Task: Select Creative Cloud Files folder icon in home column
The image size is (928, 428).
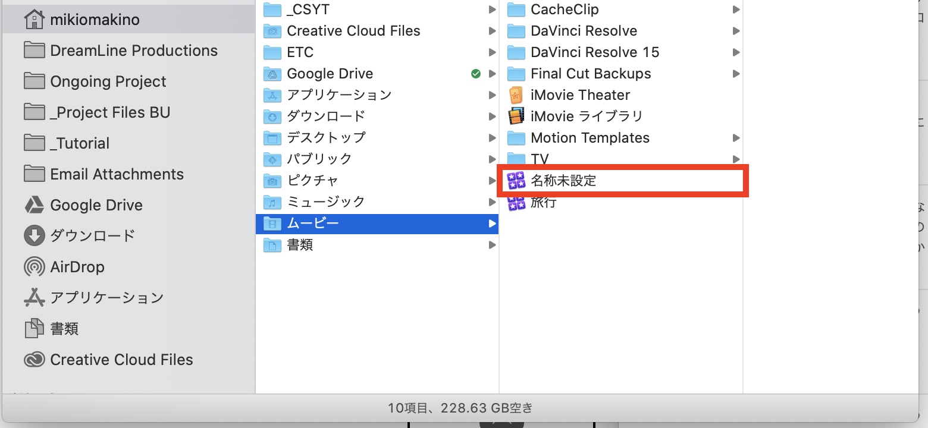Action: (x=272, y=31)
